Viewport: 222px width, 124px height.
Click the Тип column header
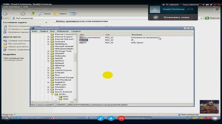coord(117,34)
